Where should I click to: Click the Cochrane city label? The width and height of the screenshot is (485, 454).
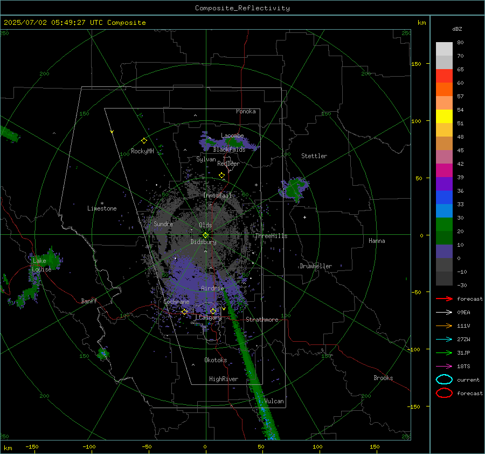click(176, 302)
